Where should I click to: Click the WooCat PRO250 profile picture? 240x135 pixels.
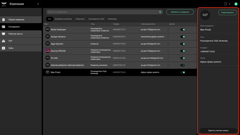pyautogui.click(x=48, y=51)
